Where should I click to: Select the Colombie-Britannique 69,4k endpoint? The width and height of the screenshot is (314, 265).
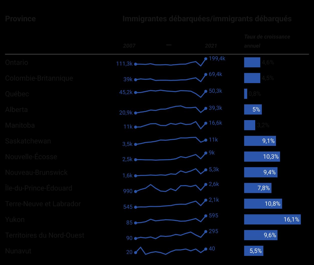pos(206,75)
